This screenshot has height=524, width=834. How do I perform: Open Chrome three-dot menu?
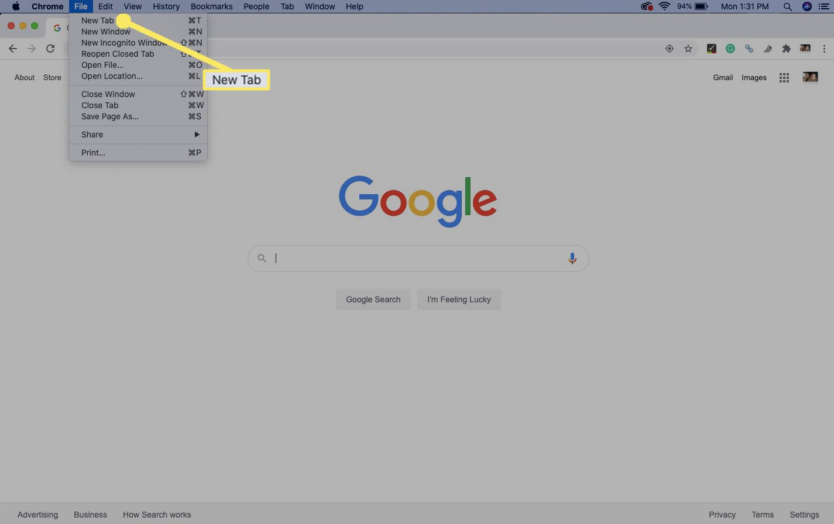pos(824,49)
